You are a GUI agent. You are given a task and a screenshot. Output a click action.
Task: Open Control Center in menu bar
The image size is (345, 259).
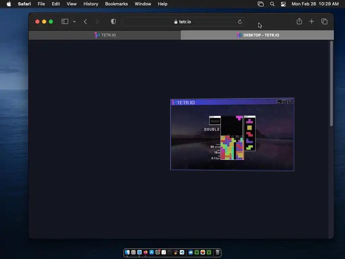[x=283, y=4]
